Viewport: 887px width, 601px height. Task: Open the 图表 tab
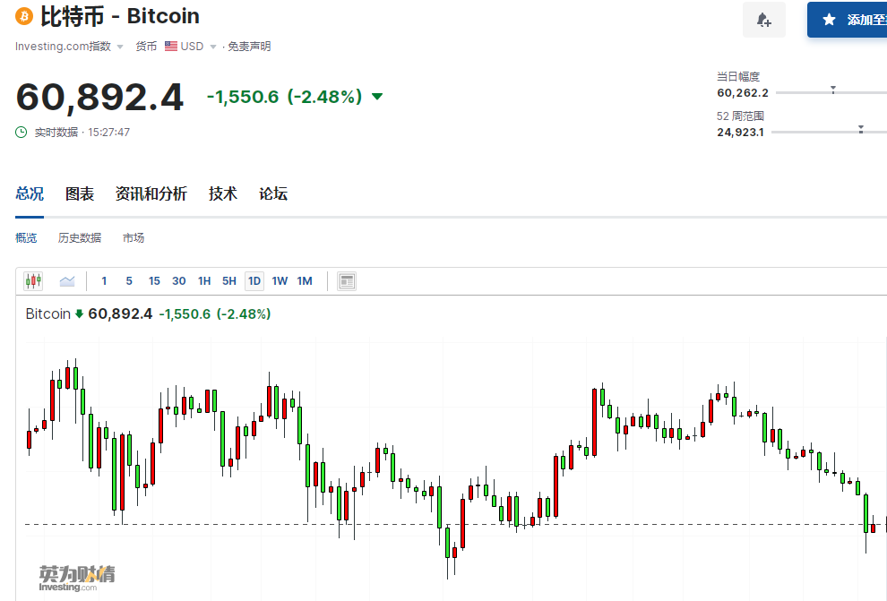80,193
